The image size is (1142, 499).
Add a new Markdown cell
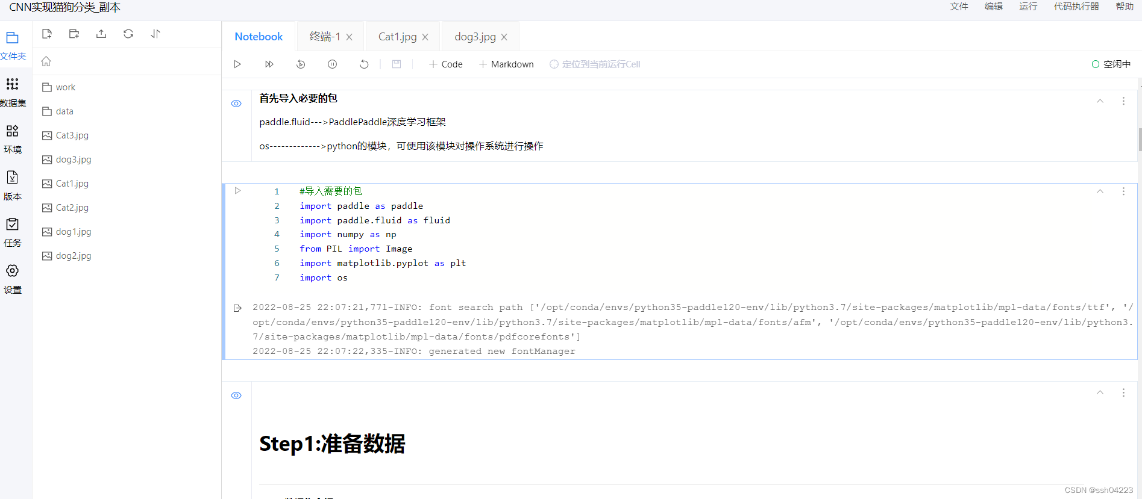pyautogui.click(x=506, y=64)
